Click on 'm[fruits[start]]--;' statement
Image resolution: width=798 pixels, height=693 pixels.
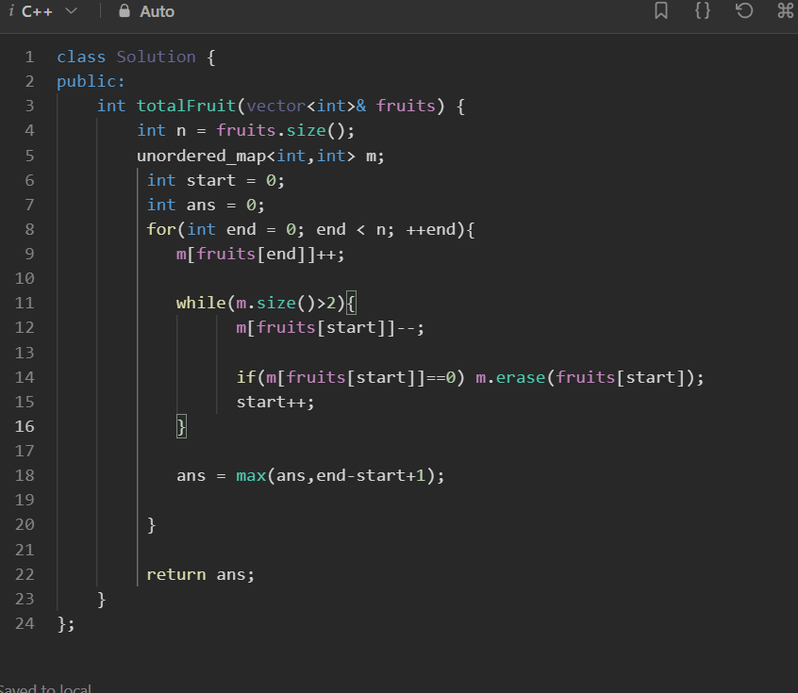[x=330, y=328]
